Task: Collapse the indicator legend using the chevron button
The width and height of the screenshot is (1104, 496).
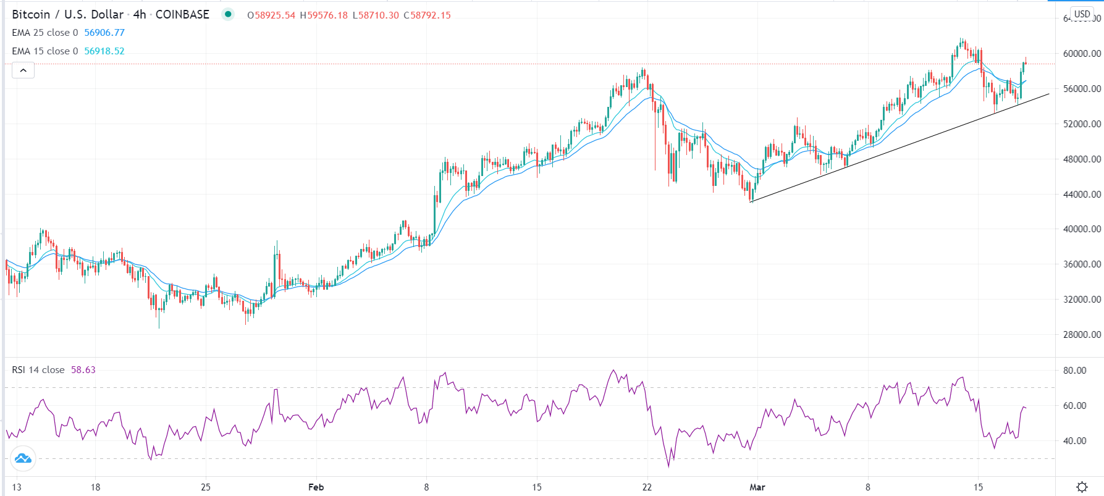Action: tap(23, 70)
